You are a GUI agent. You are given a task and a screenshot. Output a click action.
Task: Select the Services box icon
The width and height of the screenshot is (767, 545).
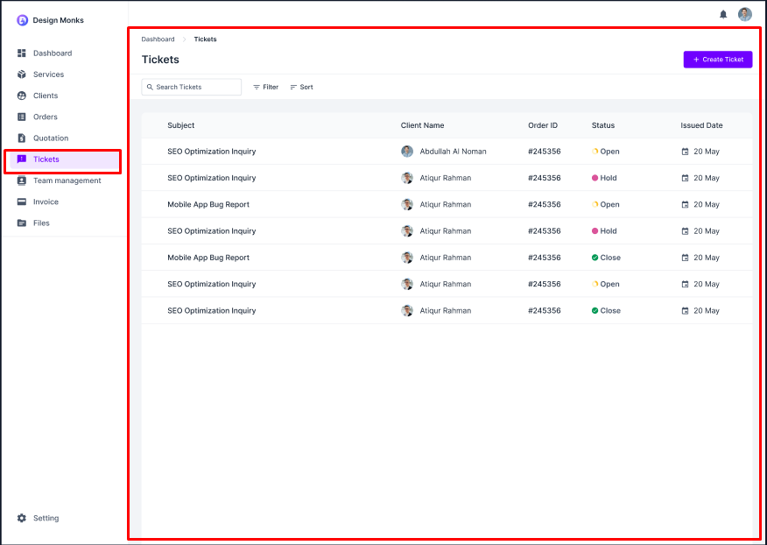pos(22,74)
